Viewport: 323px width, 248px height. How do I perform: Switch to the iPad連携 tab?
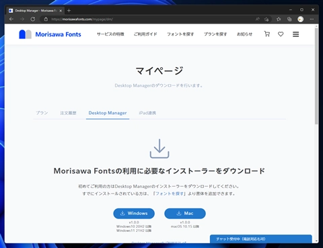[x=147, y=113]
